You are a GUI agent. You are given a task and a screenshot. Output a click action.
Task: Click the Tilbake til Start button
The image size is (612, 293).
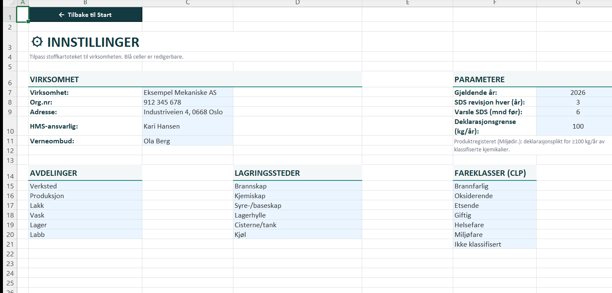click(x=86, y=15)
